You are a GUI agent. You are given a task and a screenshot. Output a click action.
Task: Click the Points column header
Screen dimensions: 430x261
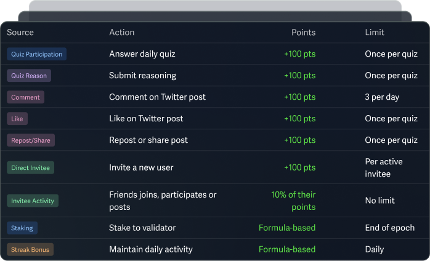(x=303, y=33)
